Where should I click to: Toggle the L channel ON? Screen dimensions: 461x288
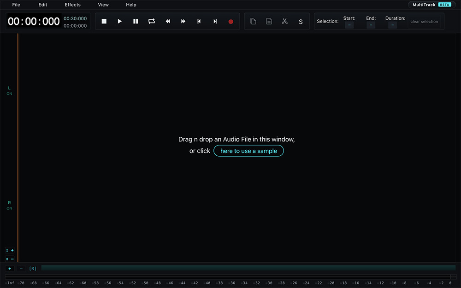click(x=9, y=90)
